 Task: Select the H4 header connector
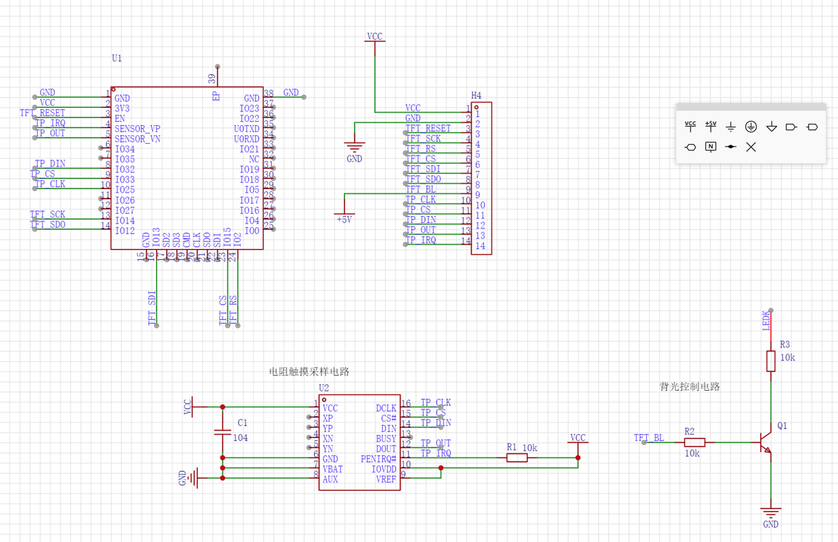(481, 179)
